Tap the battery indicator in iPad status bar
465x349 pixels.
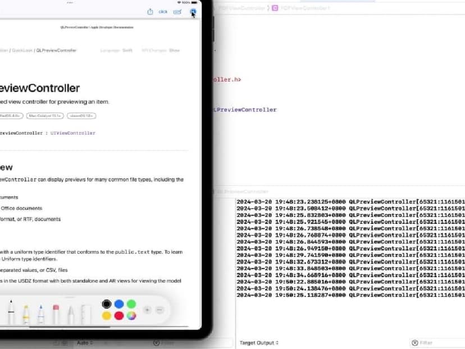click(194, 2)
